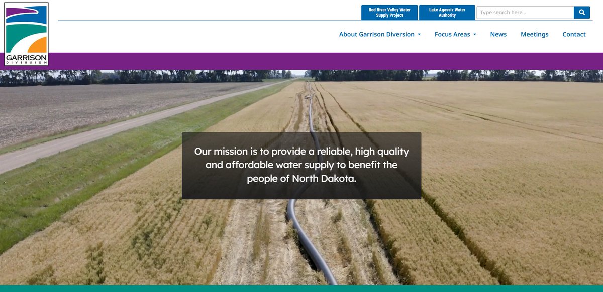Go to the News page
Screen dimensions: 603x292
[498, 34]
